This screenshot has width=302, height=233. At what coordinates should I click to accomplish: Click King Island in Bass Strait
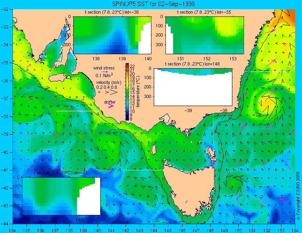pos(153,150)
